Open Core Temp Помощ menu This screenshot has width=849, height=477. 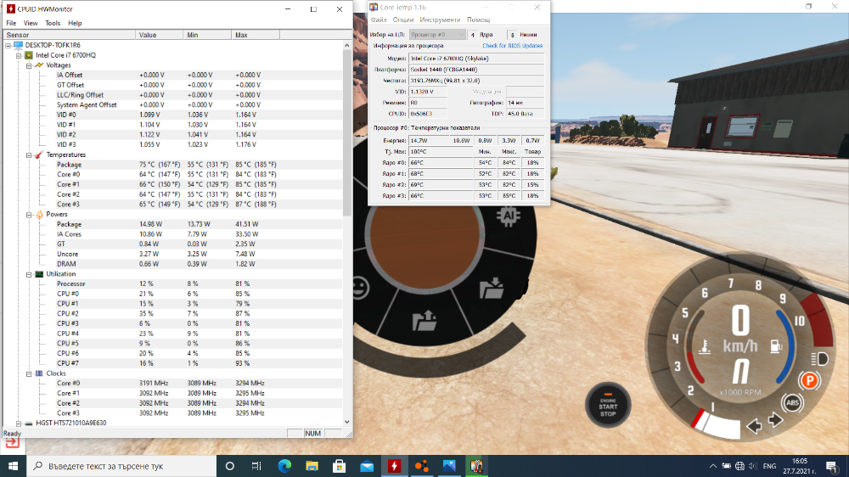[479, 20]
